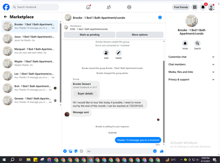Viewport: 220px width, 163px height.
Task: Search in conversation magnifier icon
Action: pos(198,43)
